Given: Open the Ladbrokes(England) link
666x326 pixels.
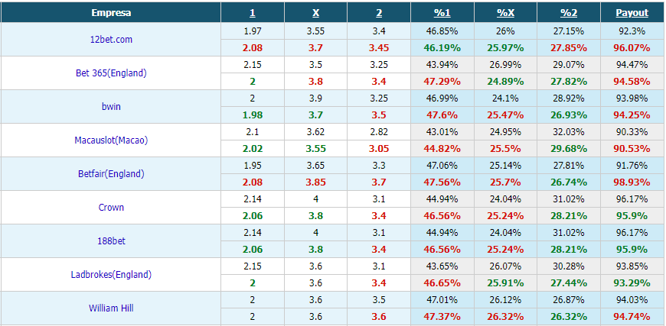Looking at the screenshot, I should [111, 274].
